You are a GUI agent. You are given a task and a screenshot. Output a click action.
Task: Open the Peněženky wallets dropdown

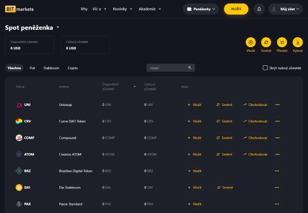click(x=201, y=9)
